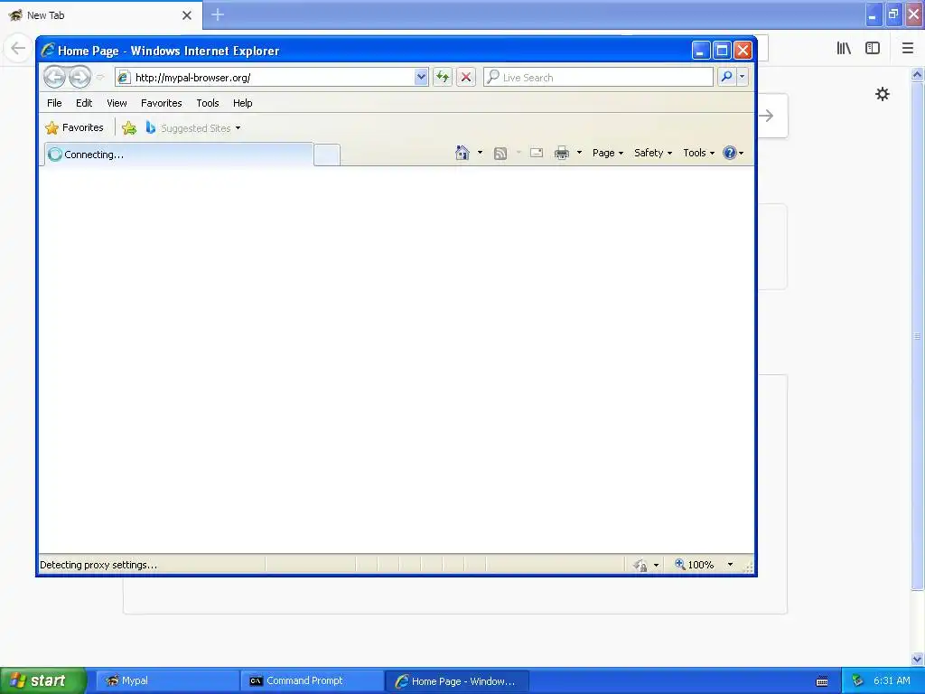
Task: Click the network tray icon
Action: tap(858, 680)
